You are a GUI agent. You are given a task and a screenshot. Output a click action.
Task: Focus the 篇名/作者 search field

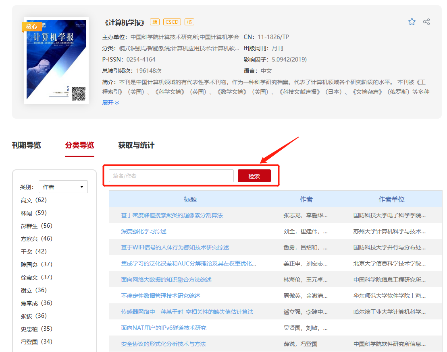point(171,176)
